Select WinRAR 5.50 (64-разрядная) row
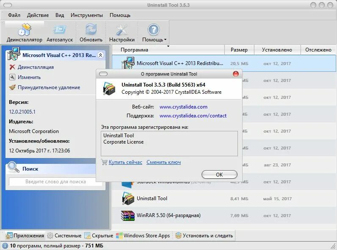Image resolution: width=337 pixels, height=250 pixels. [x=224, y=215]
